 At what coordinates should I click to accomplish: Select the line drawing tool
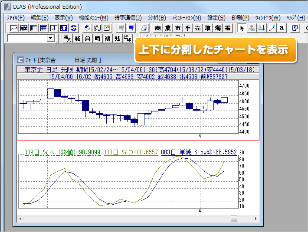(x=272, y=28)
